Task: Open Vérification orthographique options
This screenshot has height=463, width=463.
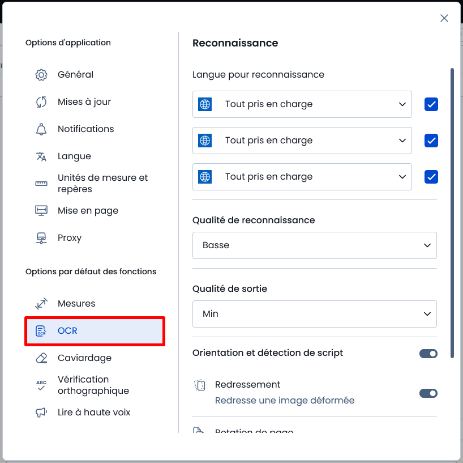Action: [95, 385]
